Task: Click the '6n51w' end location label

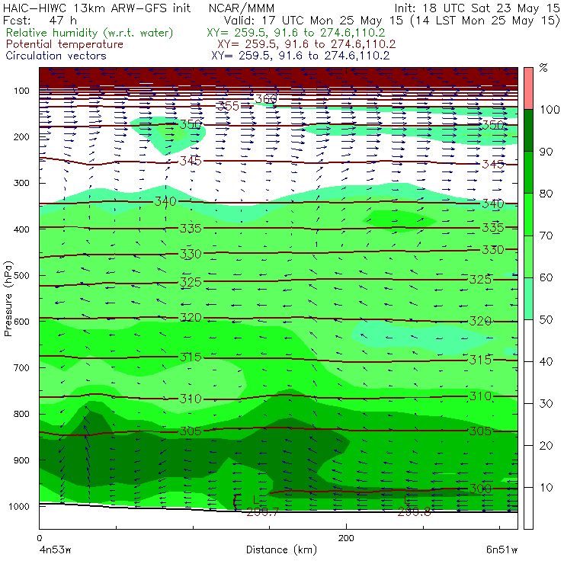Action: coord(502,550)
